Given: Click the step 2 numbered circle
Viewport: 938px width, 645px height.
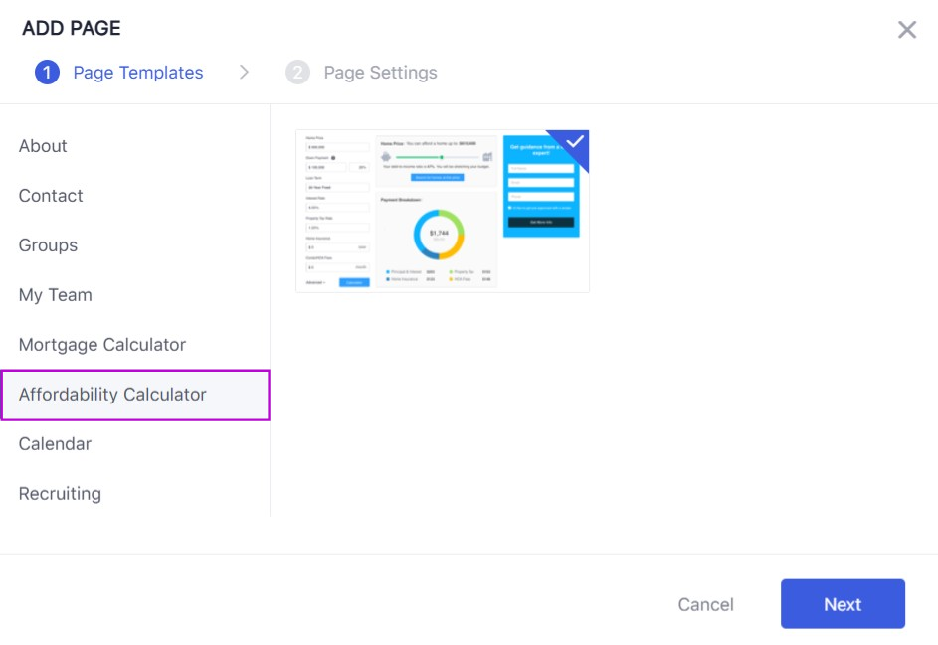Looking at the screenshot, I should (x=297, y=73).
